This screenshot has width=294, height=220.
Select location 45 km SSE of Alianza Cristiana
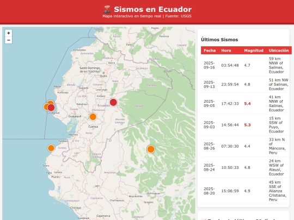pyautogui.click(x=278, y=191)
